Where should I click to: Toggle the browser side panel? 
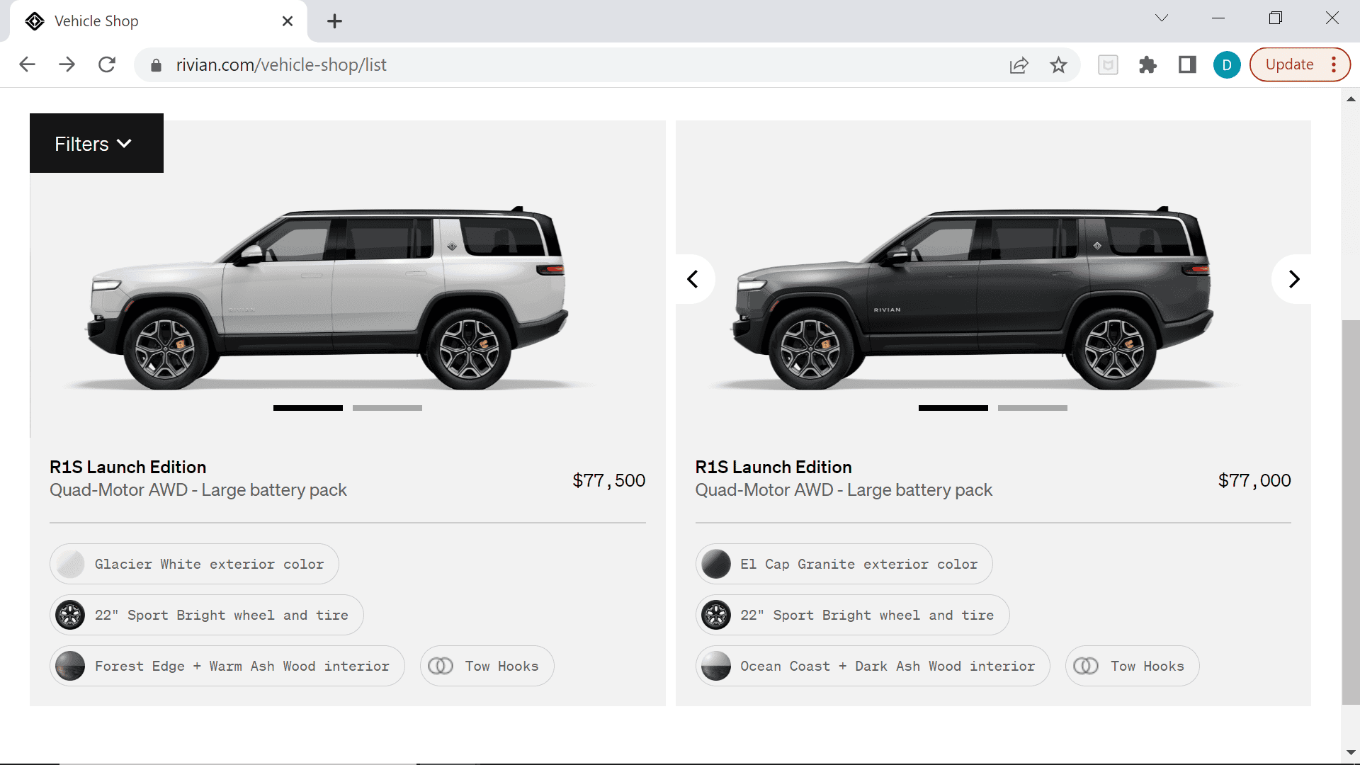(x=1187, y=65)
